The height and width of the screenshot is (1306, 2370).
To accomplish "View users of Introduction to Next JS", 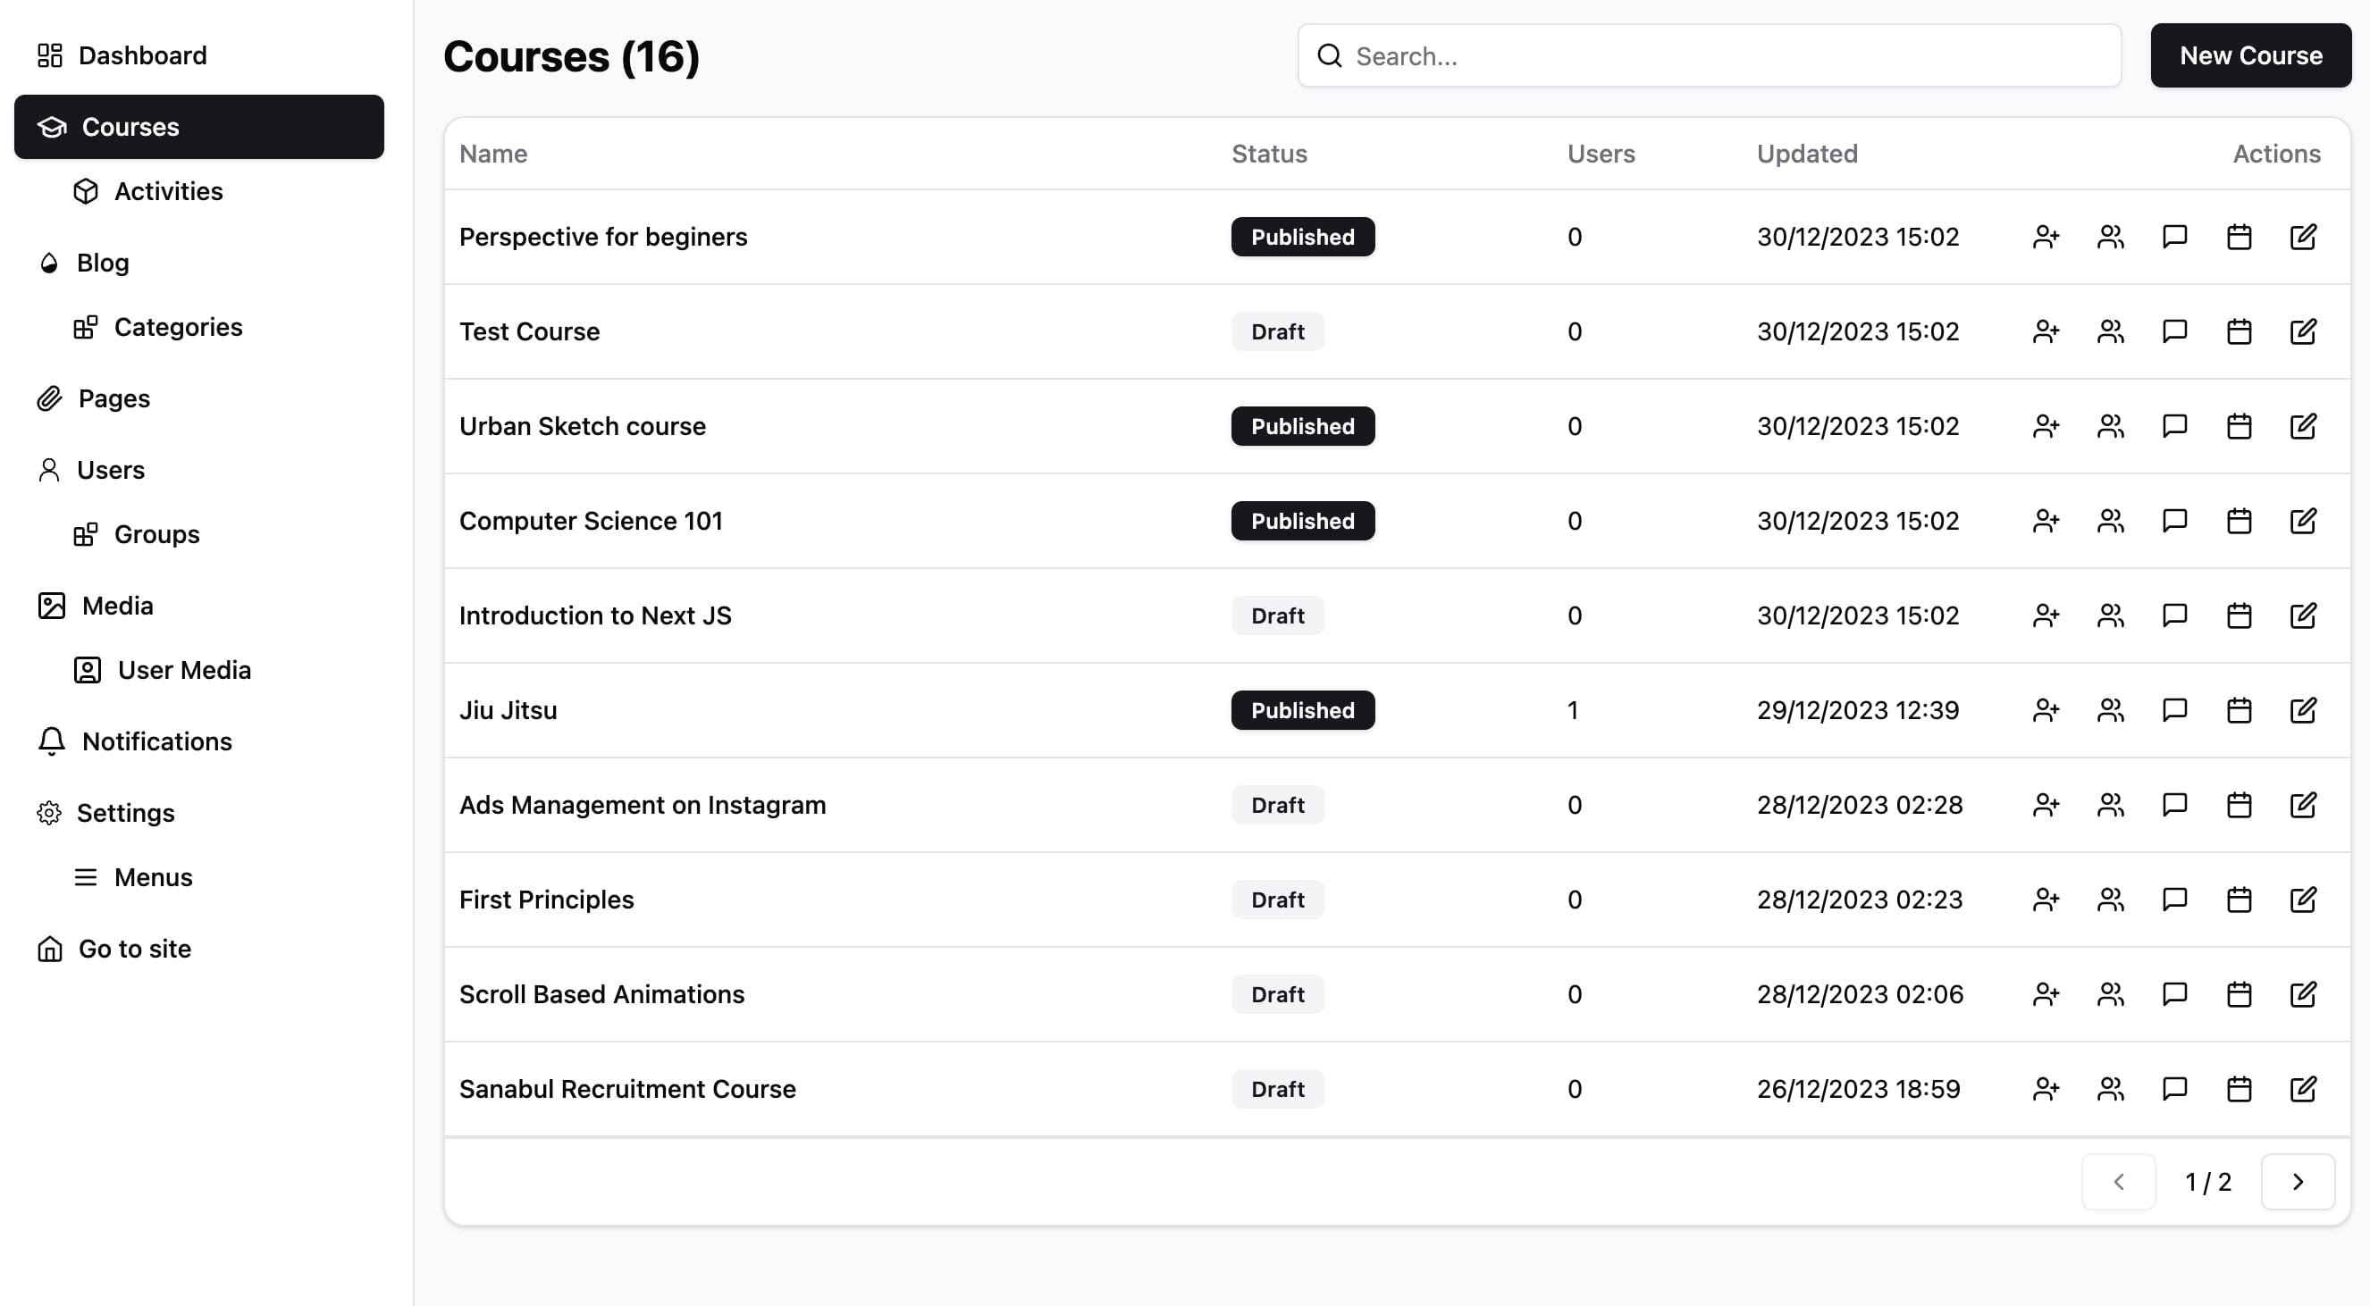I will click(2111, 615).
